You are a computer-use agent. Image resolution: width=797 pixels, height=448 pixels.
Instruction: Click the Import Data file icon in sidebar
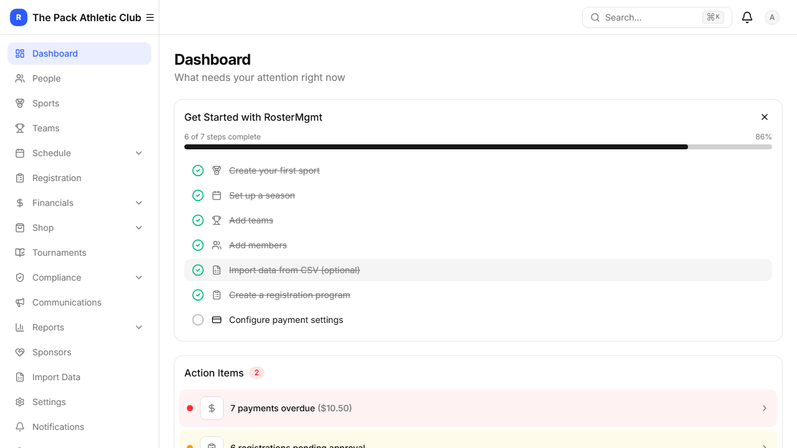pos(20,377)
